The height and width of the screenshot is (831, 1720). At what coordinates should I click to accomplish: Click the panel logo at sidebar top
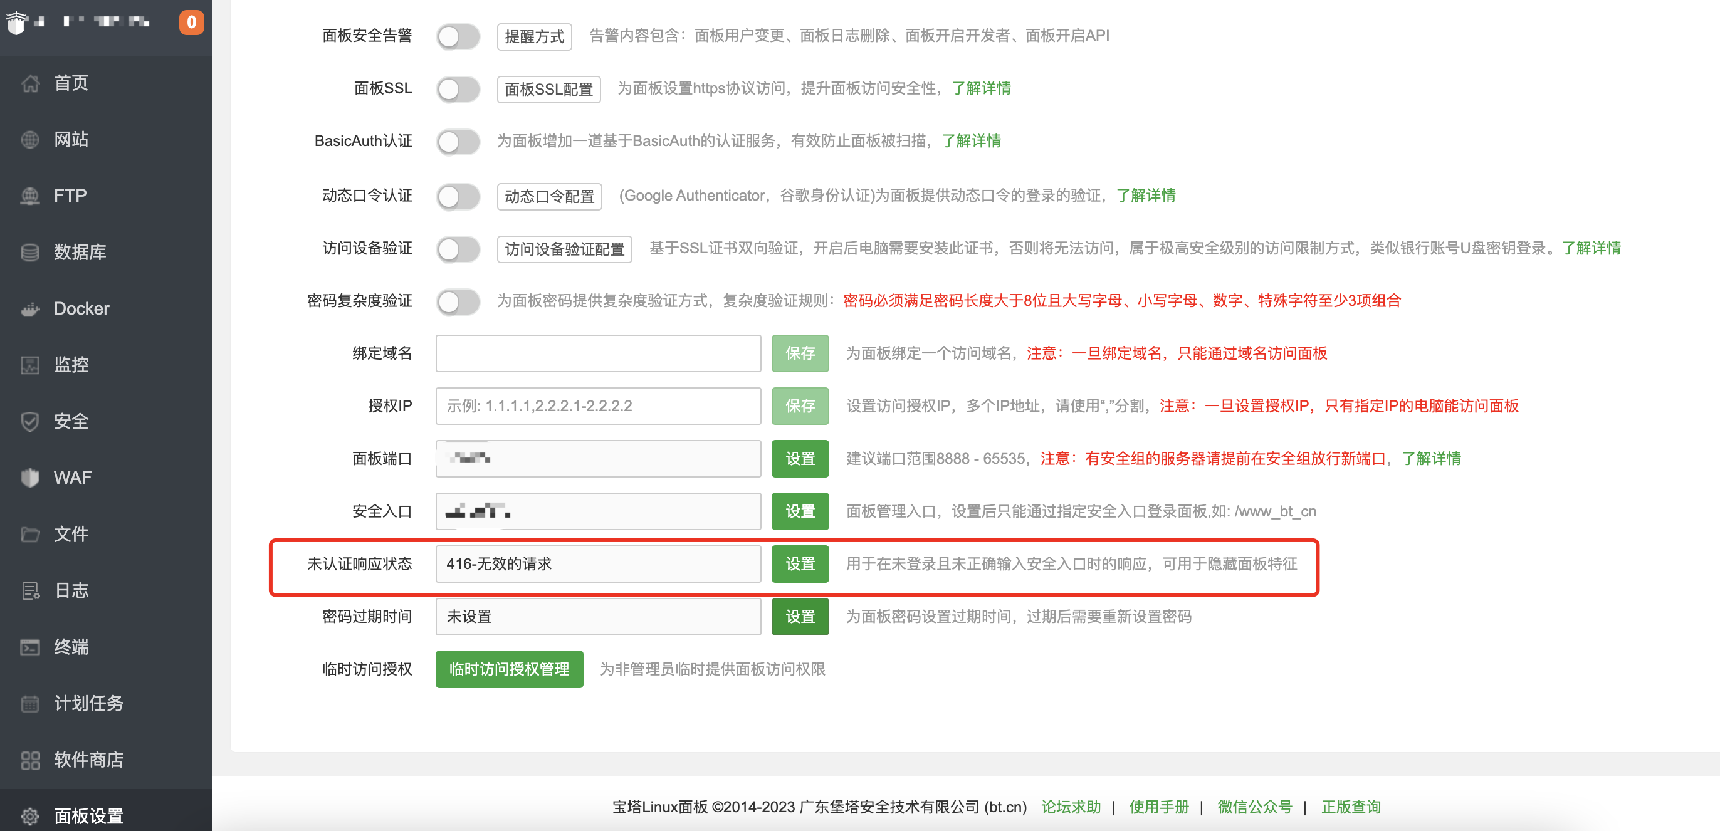point(16,22)
